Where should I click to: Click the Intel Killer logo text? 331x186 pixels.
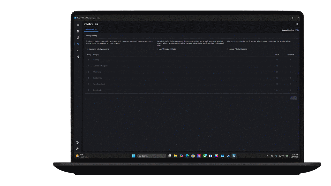[91, 24]
